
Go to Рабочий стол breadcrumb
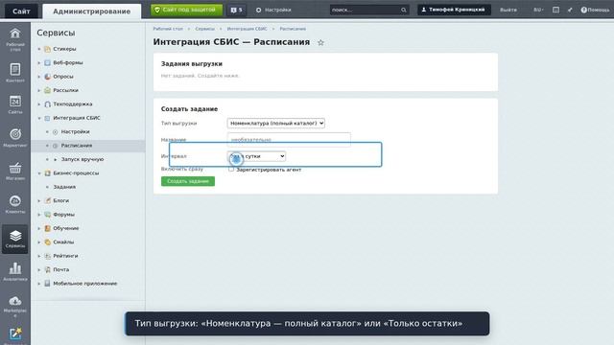click(168, 29)
